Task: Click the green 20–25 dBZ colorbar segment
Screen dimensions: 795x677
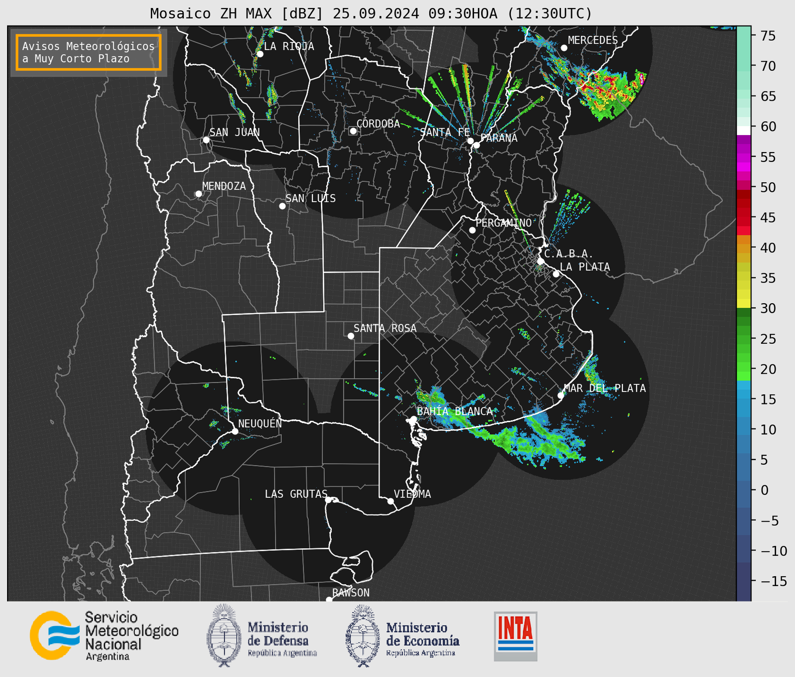Action: 744,354
